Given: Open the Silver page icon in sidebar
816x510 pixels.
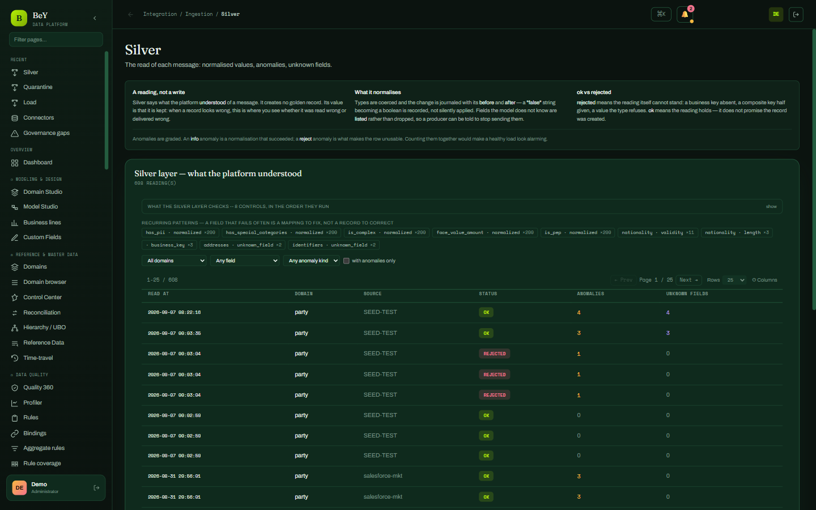Looking at the screenshot, I should click(15, 73).
